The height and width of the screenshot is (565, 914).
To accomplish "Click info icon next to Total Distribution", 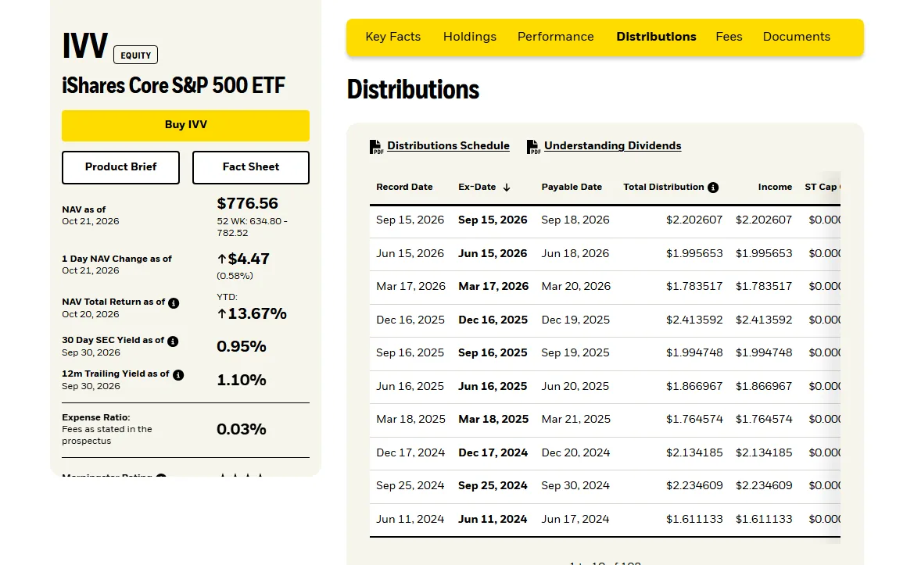I will pyautogui.click(x=713, y=188).
